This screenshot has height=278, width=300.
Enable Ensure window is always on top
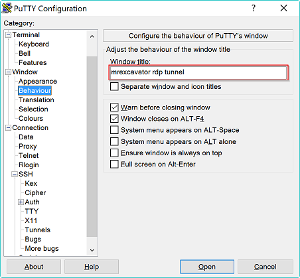(114, 153)
